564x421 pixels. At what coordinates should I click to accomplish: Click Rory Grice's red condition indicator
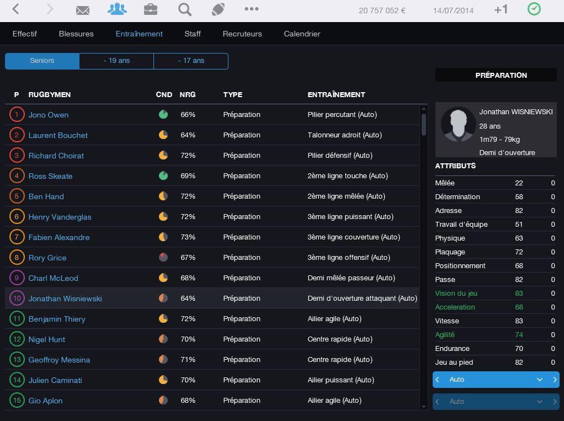[163, 258]
